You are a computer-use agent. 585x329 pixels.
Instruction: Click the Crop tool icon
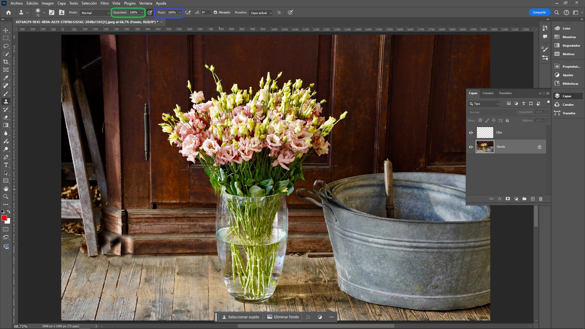(5, 62)
